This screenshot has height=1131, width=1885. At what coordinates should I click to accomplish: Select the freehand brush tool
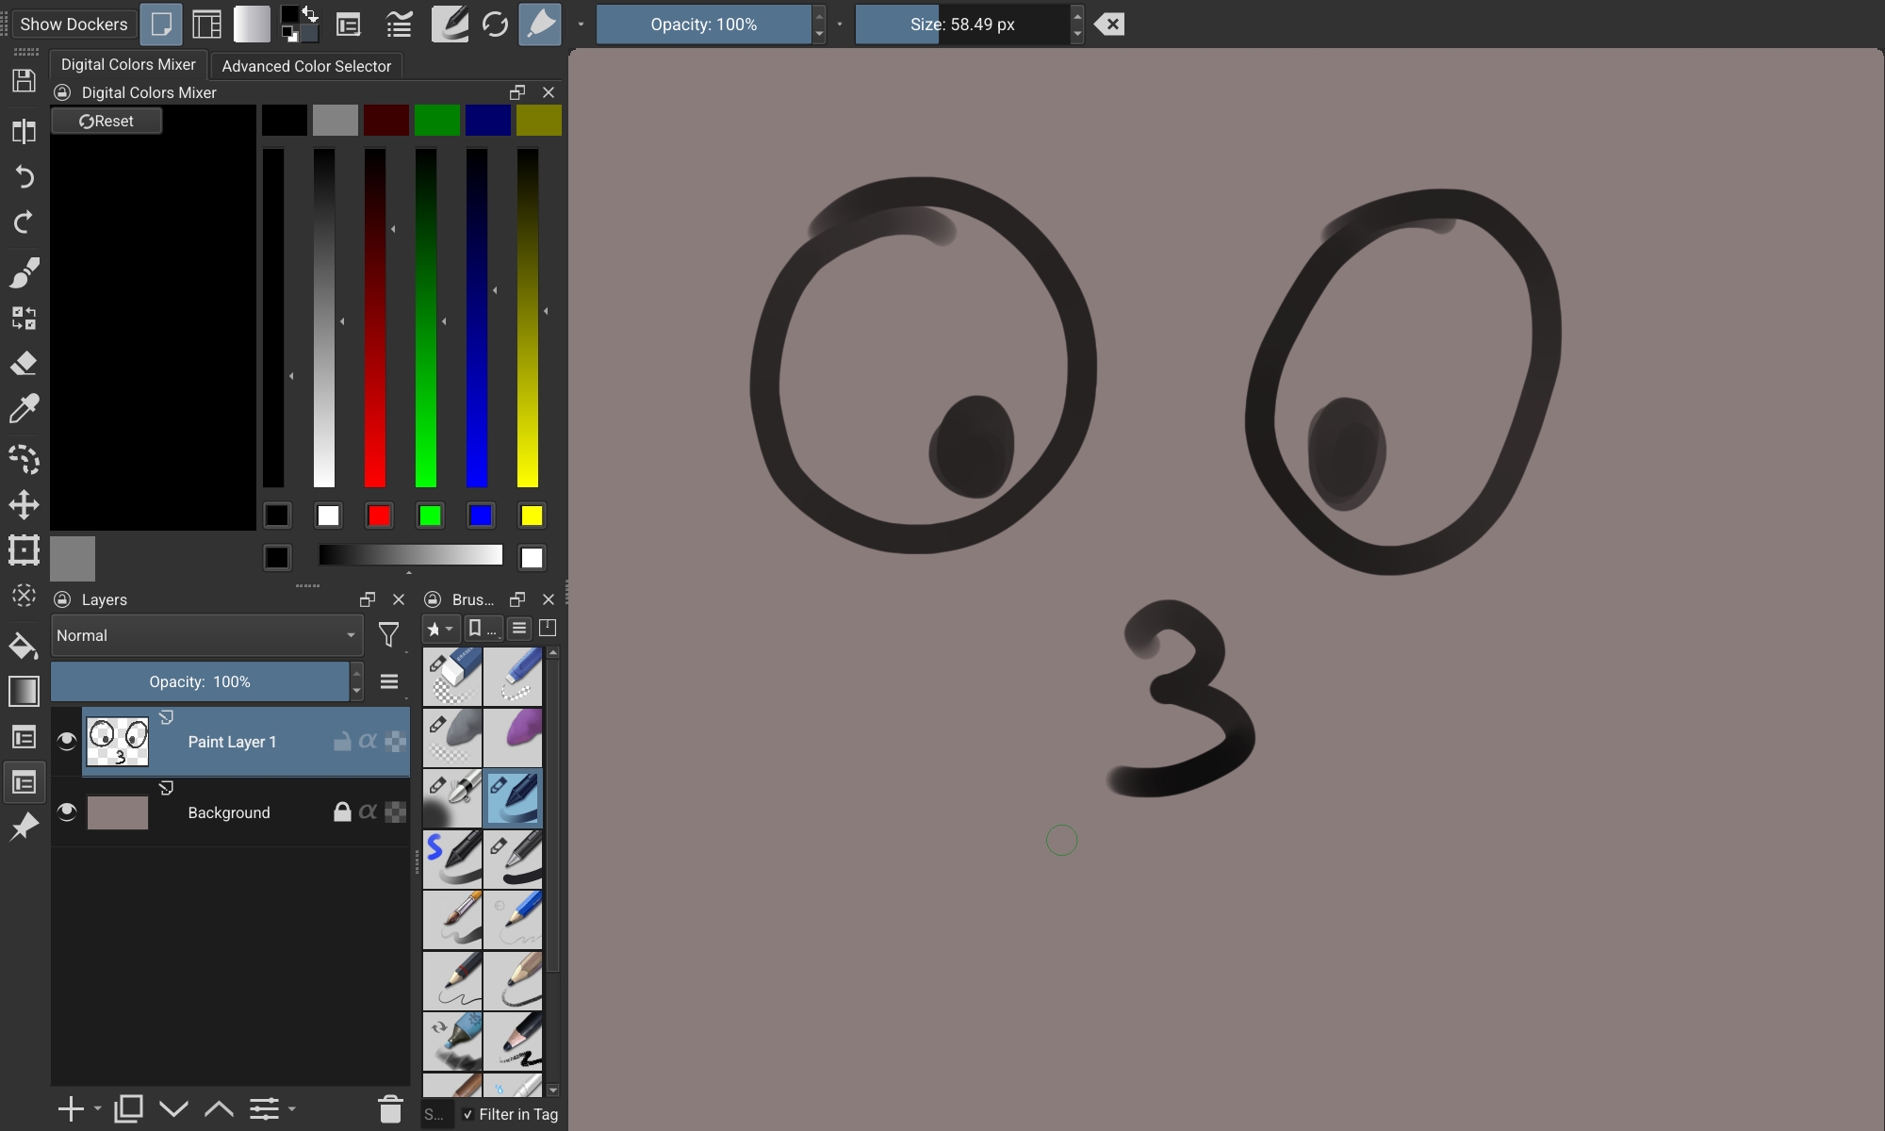tap(25, 273)
